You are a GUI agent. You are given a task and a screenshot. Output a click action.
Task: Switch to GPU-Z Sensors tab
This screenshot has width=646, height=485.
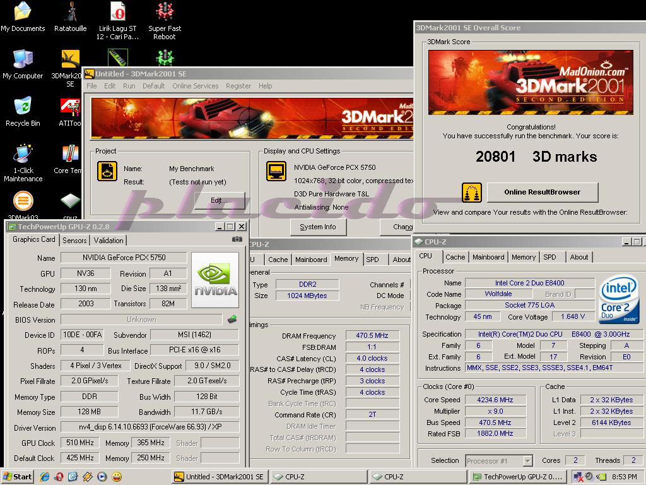[x=74, y=241]
